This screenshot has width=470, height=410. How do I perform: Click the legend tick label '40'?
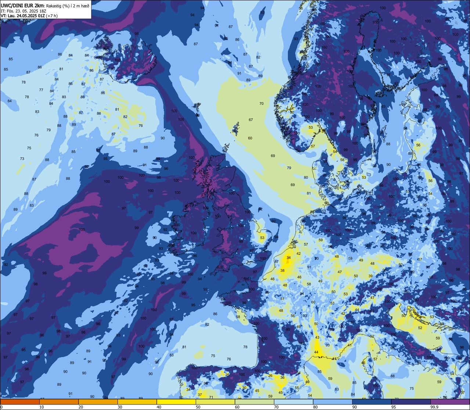click(159, 407)
